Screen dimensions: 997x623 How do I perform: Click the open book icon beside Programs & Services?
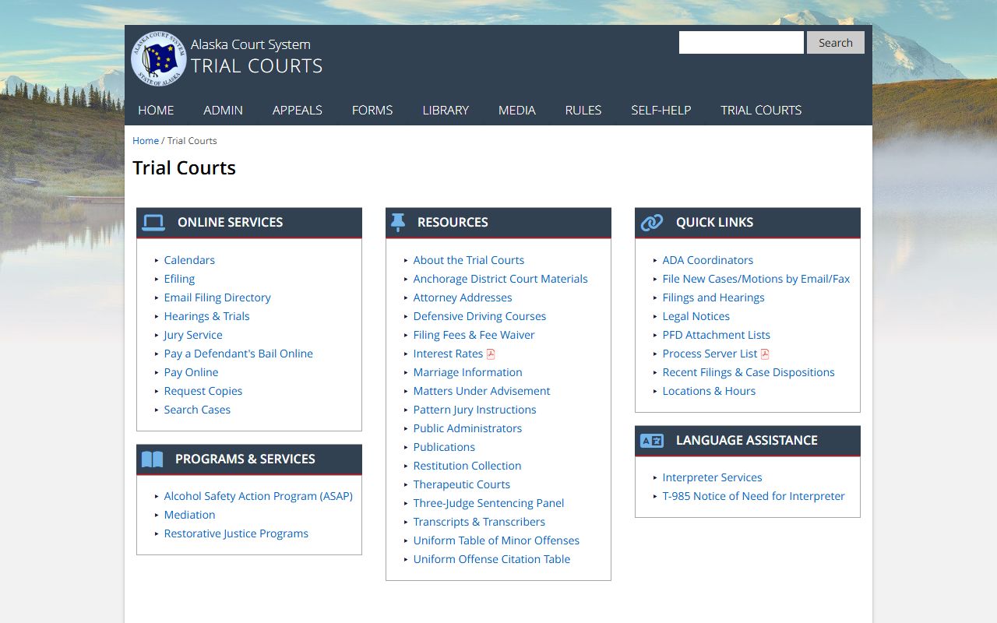coord(153,459)
